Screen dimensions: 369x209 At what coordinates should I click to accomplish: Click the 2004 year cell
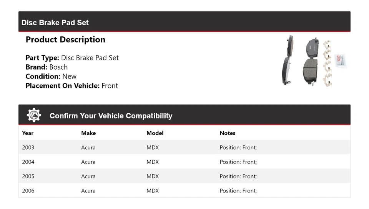pyautogui.click(x=28, y=162)
